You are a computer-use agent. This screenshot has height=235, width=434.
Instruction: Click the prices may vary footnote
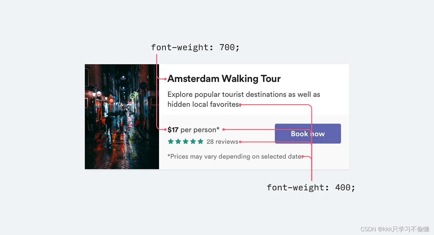click(235, 156)
